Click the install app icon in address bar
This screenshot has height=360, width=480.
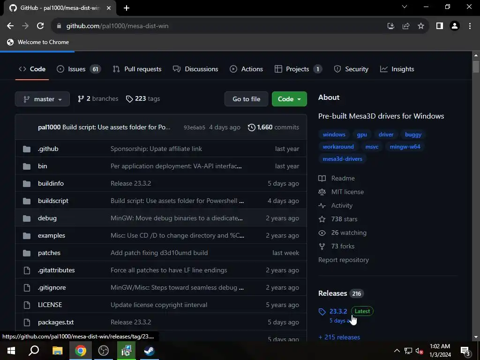[390, 26]
